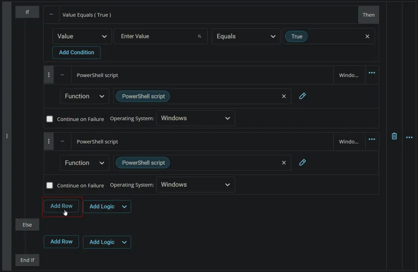Image resolution: width=418 pixels, height=272 pixels.
Task: Click the If label
Action: click(27, 12)
